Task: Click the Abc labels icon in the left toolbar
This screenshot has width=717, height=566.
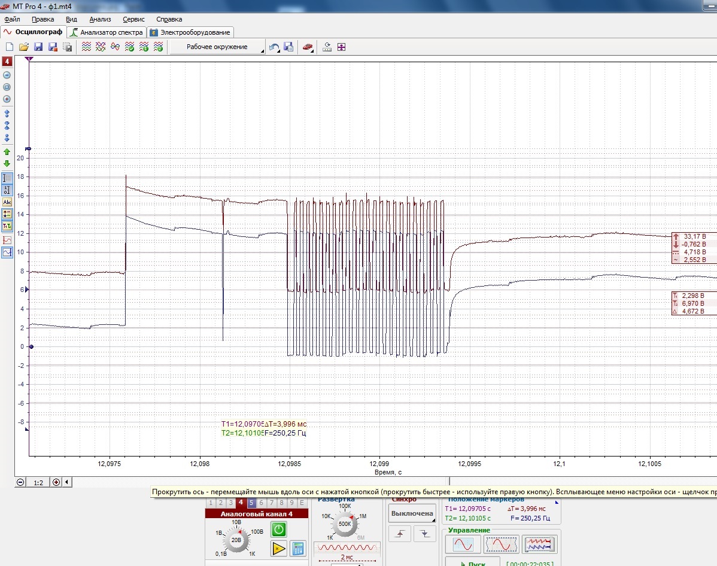Action: coord(7,202)
